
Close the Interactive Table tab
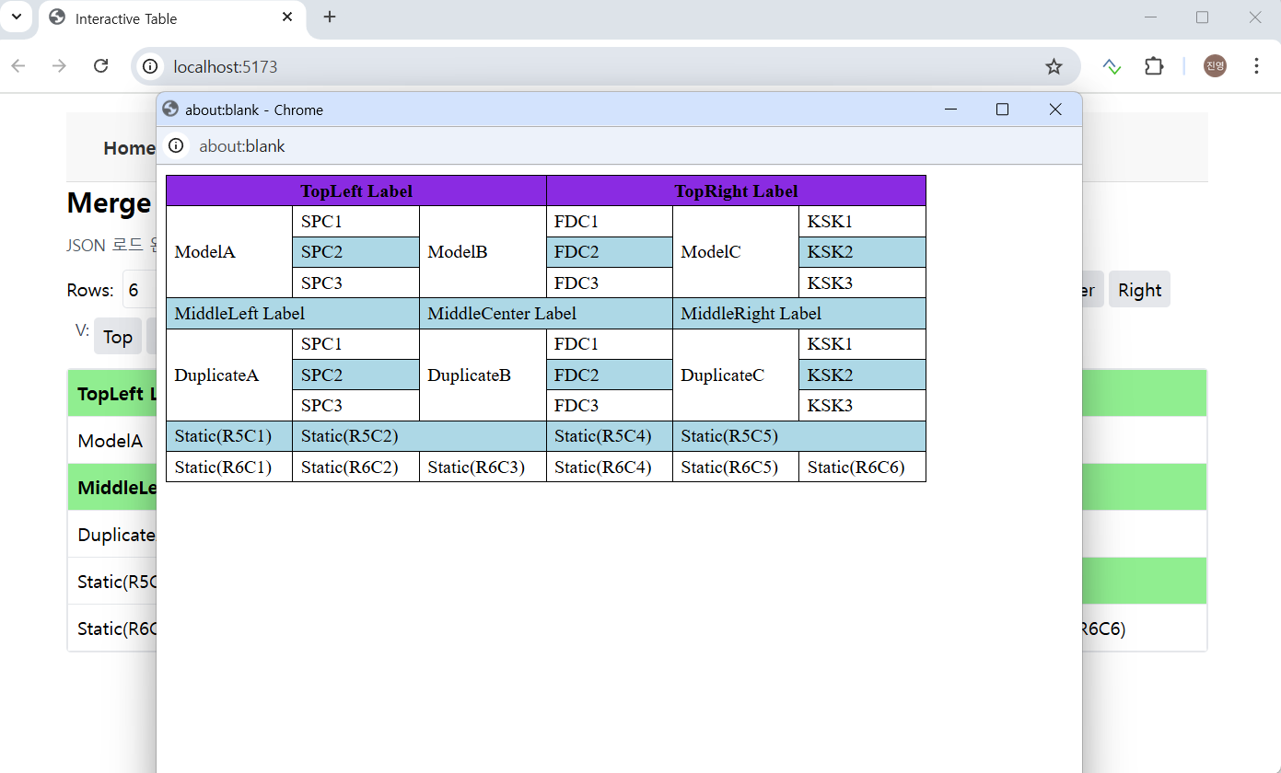pyautogui.click(x=287, y=17)
